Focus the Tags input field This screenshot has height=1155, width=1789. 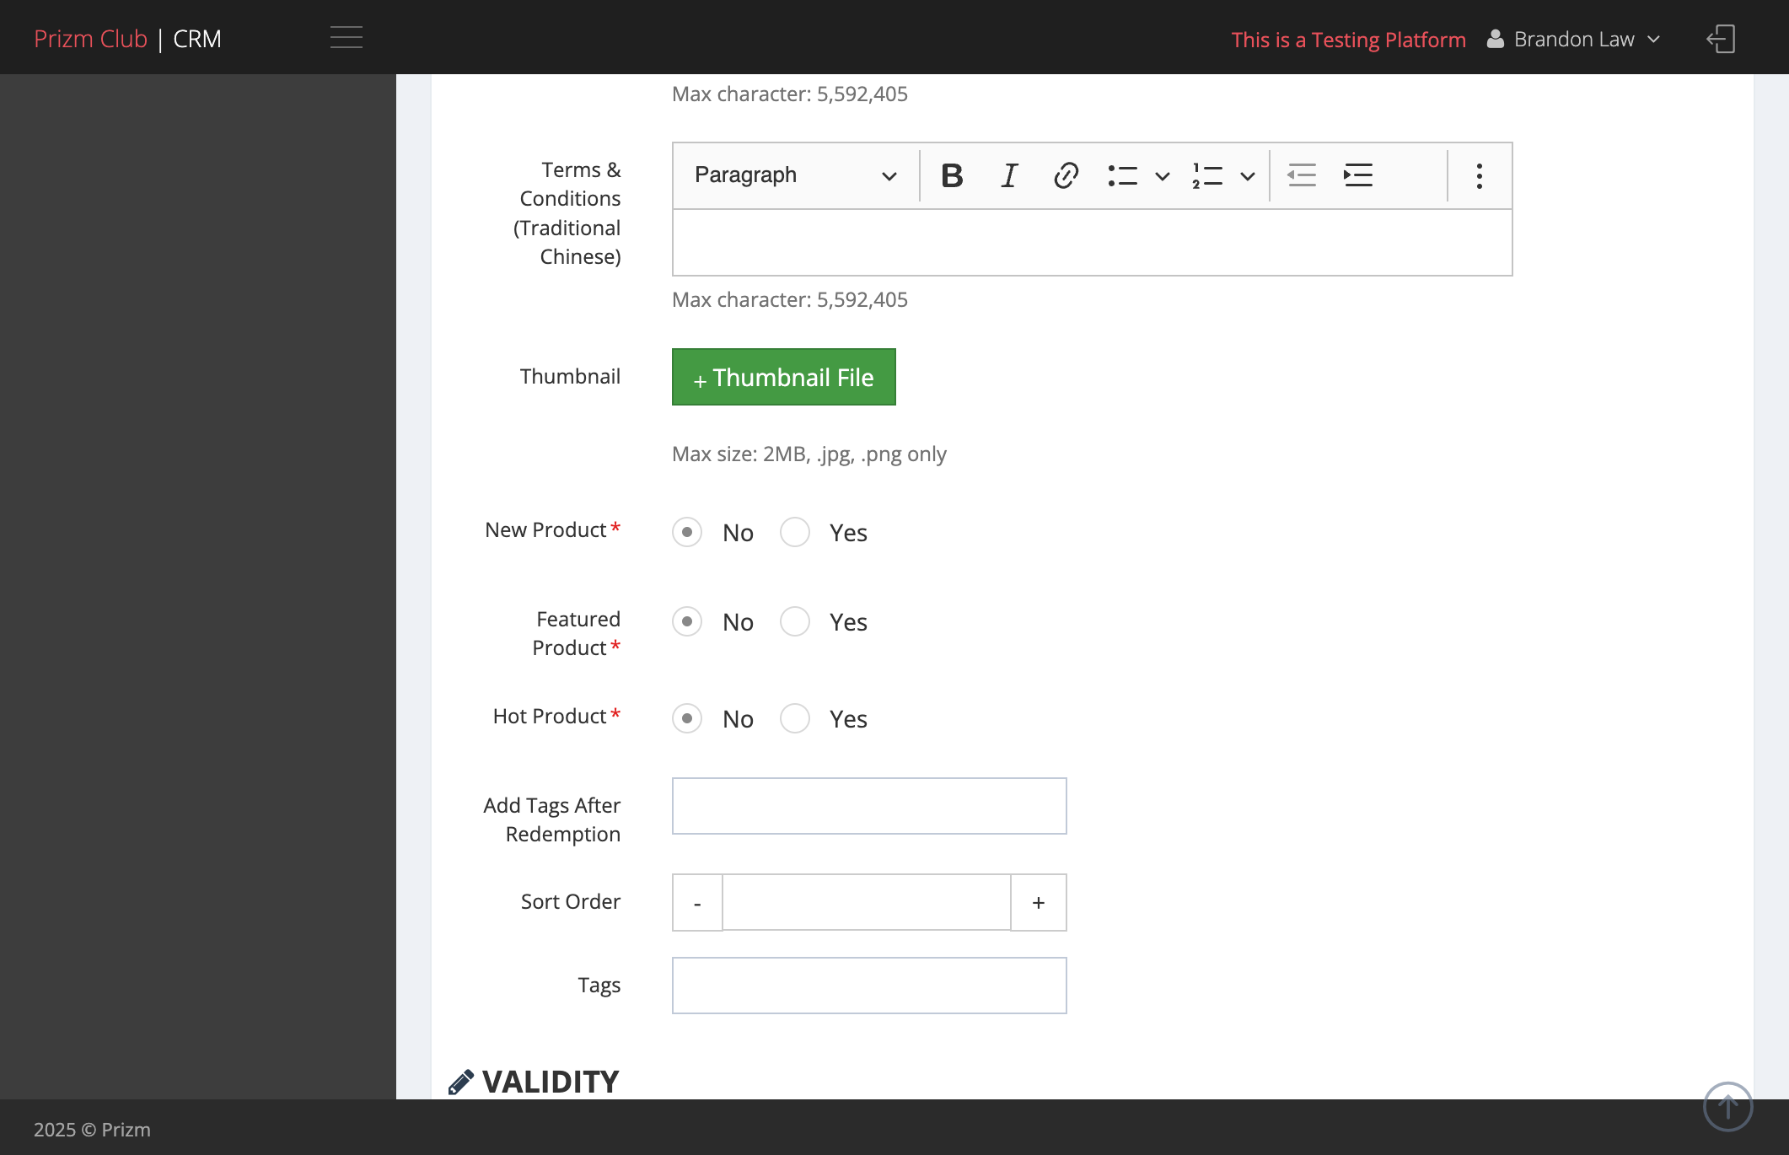pos(869,986)
